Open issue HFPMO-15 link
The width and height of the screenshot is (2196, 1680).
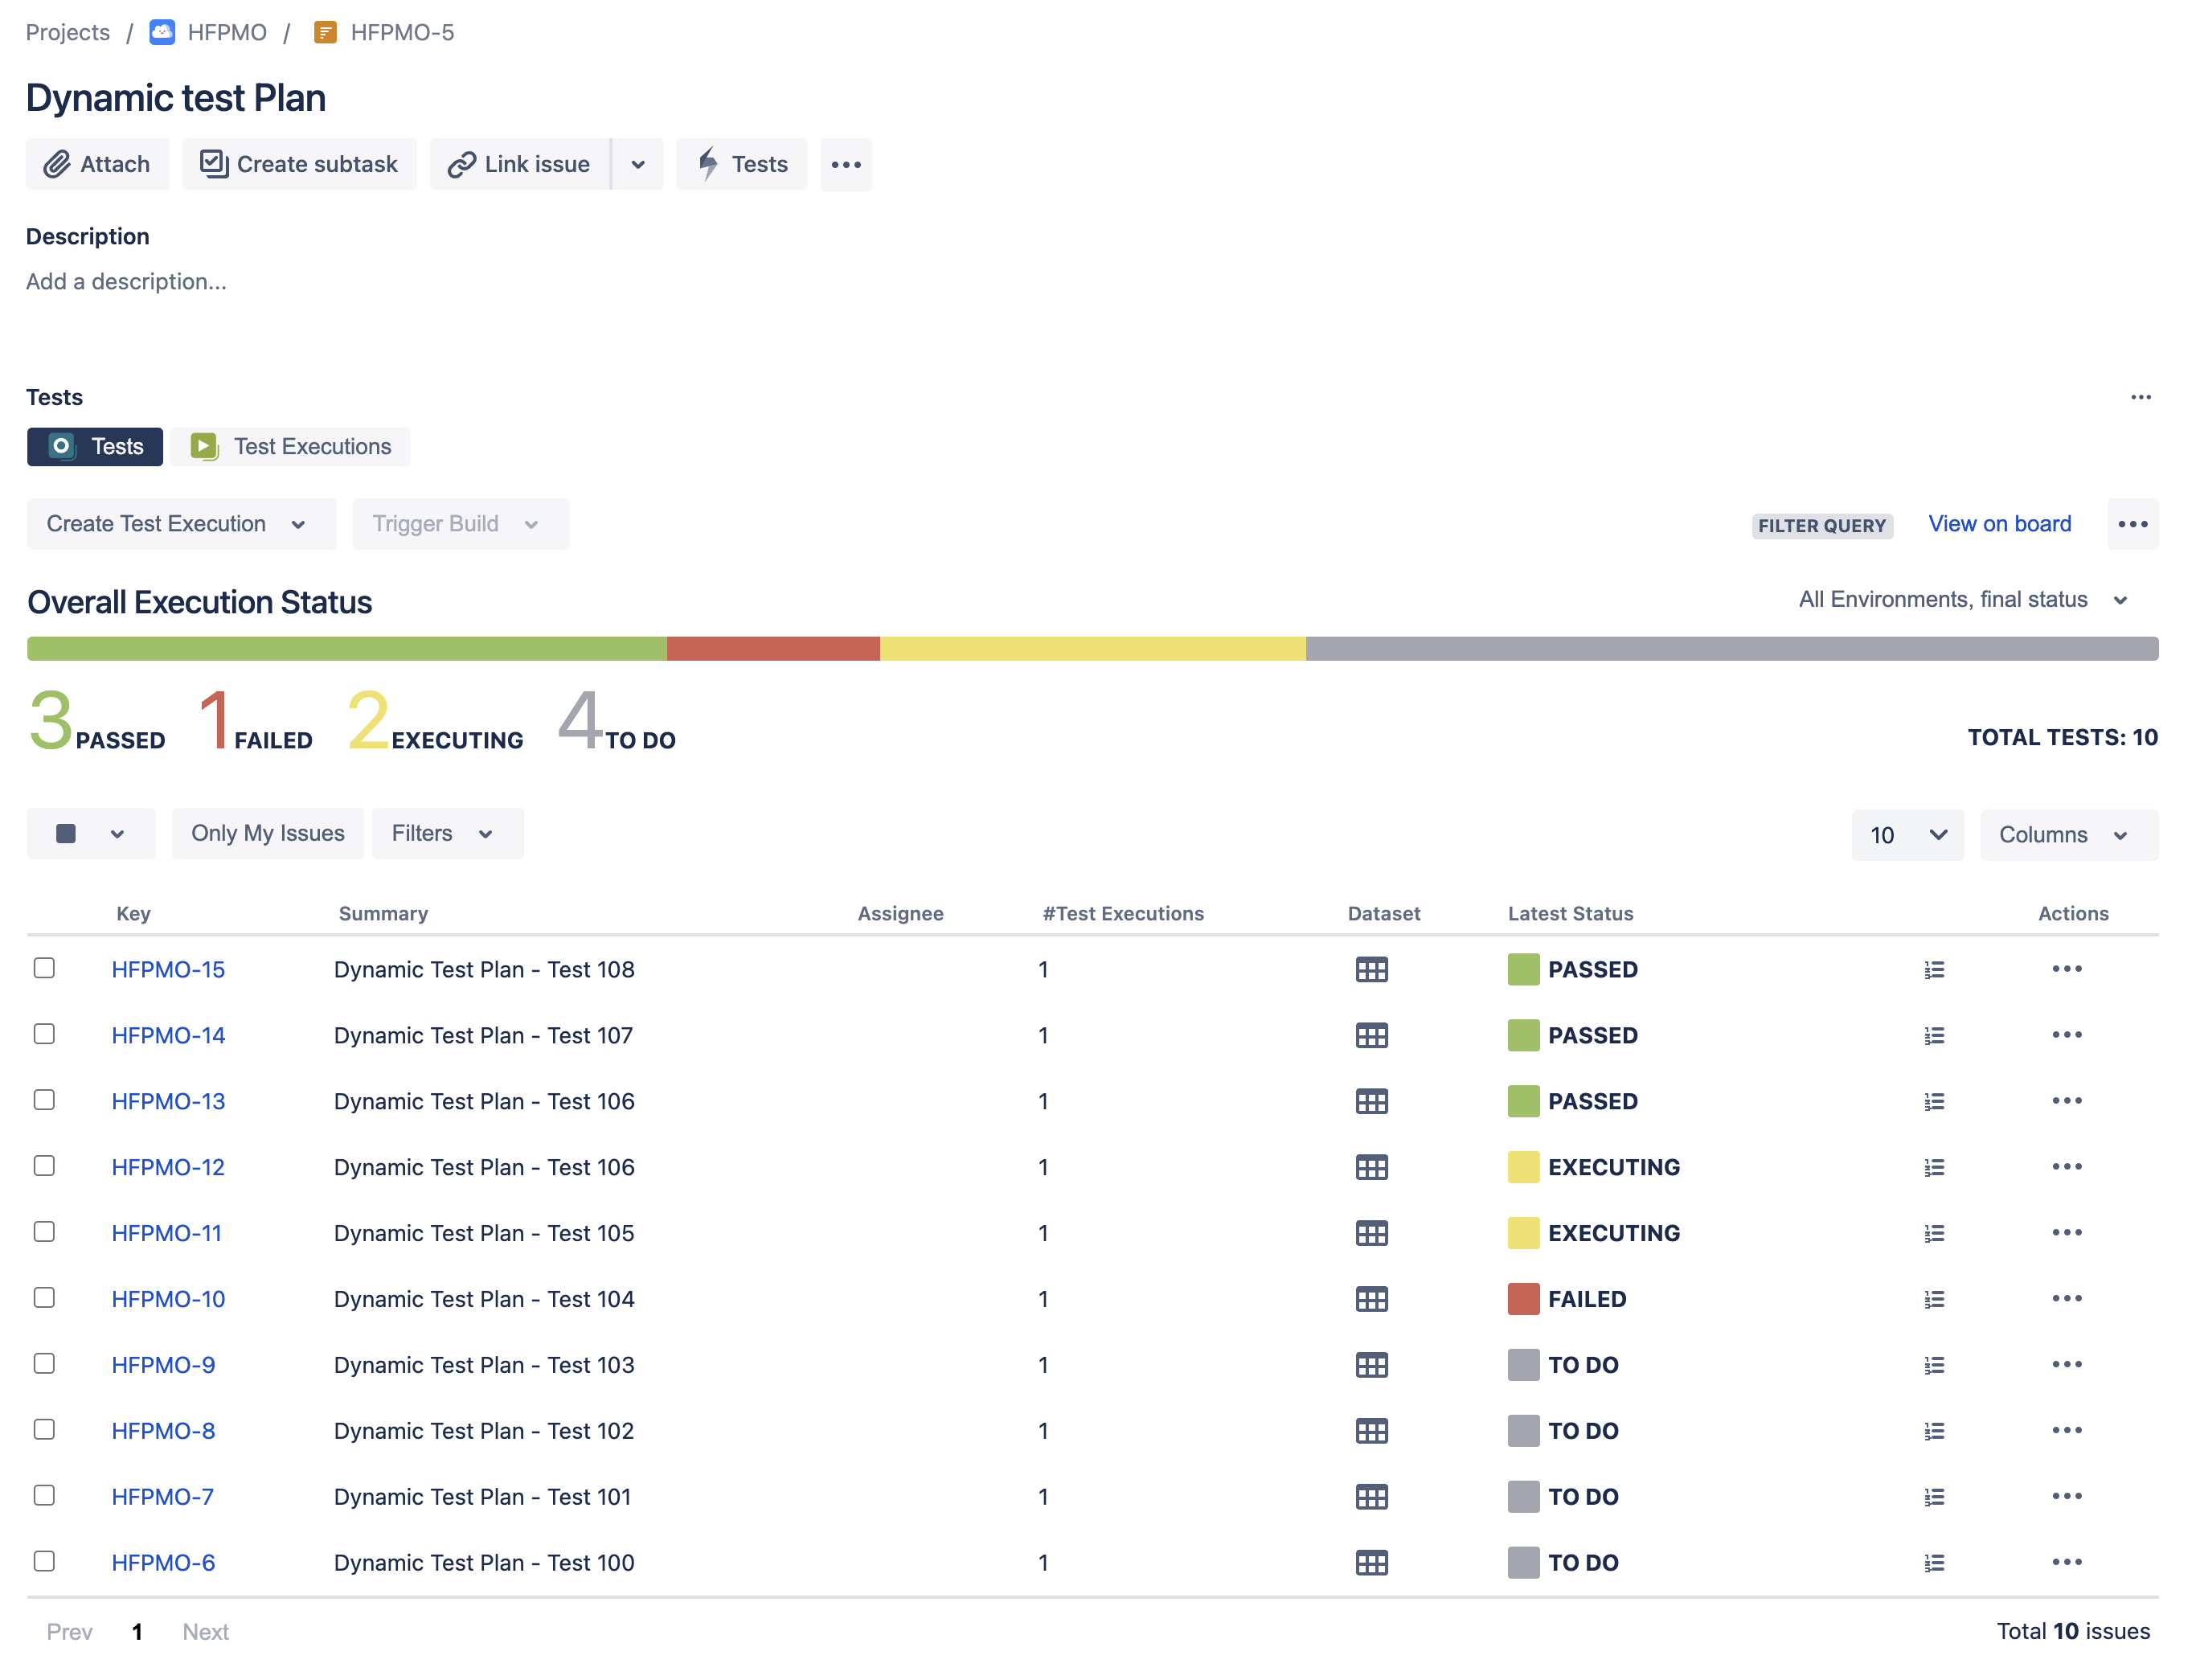tap(168, 969)
